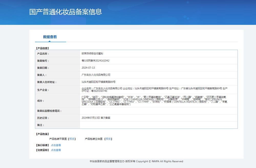The image size is (256, 168).
Task: Click the 产品包装 section heading
Action: point(42,134)
